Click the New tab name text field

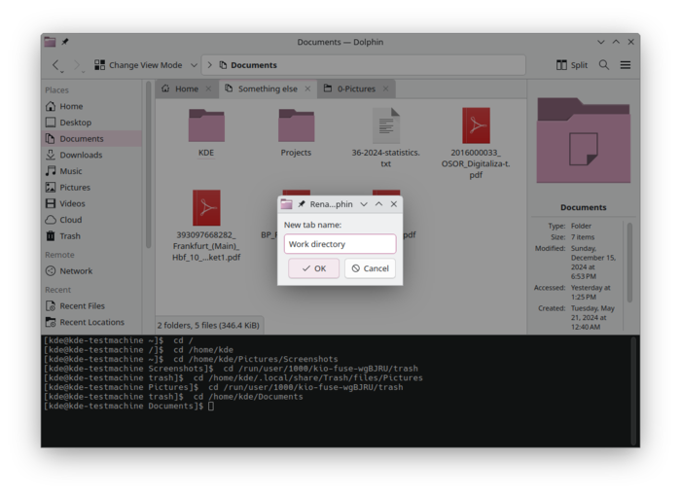340,244
